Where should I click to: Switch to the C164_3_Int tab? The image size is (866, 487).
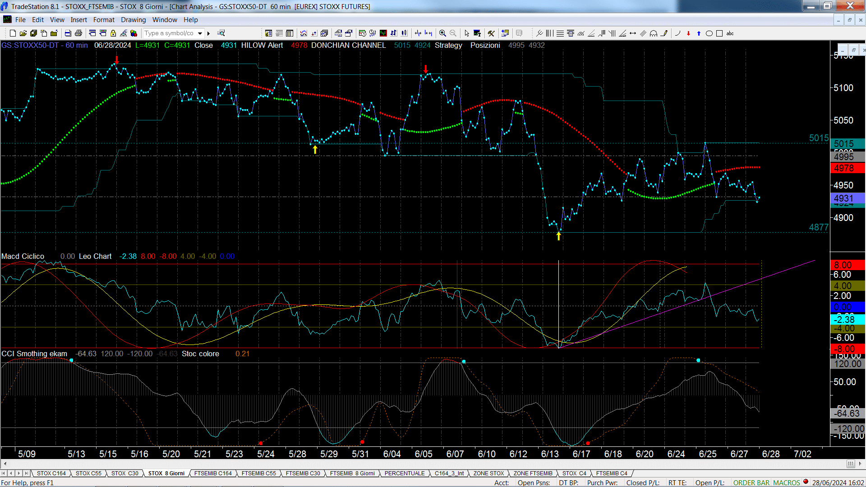point(449,473)
